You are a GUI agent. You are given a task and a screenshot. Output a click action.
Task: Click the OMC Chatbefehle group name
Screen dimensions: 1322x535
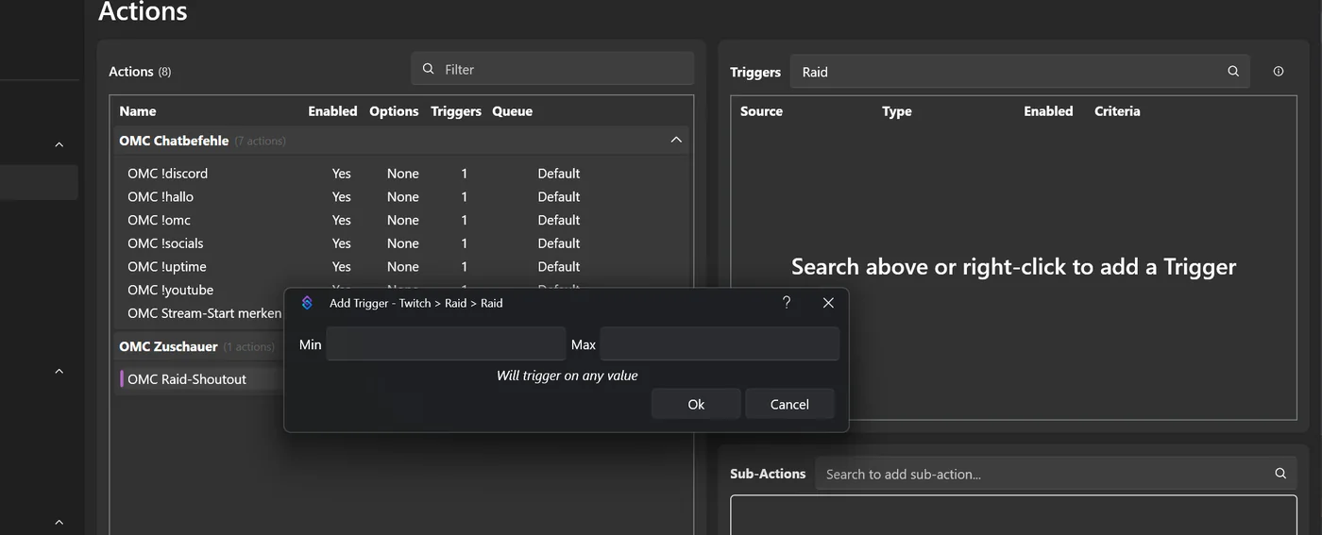(174, 141)
